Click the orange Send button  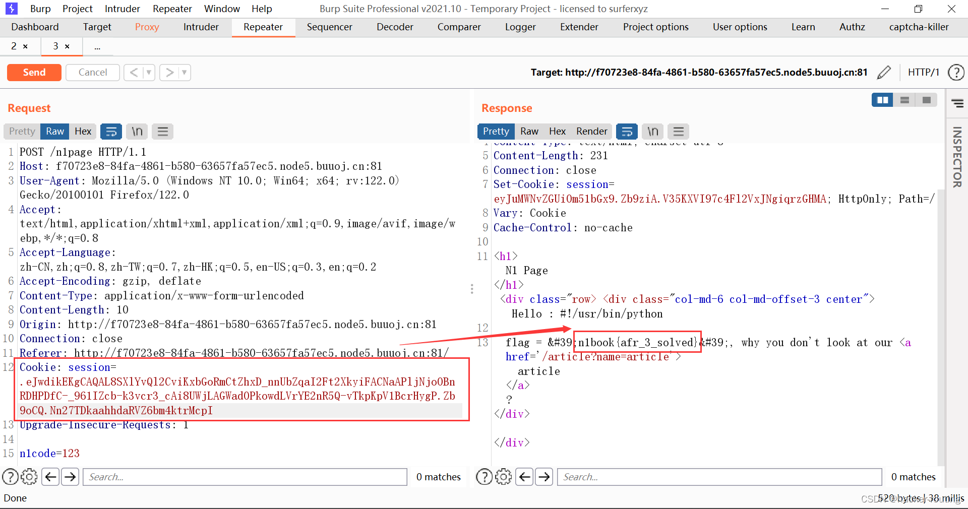tap(34, 73)
